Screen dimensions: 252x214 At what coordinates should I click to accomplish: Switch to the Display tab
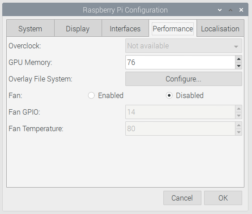(78, 29)
